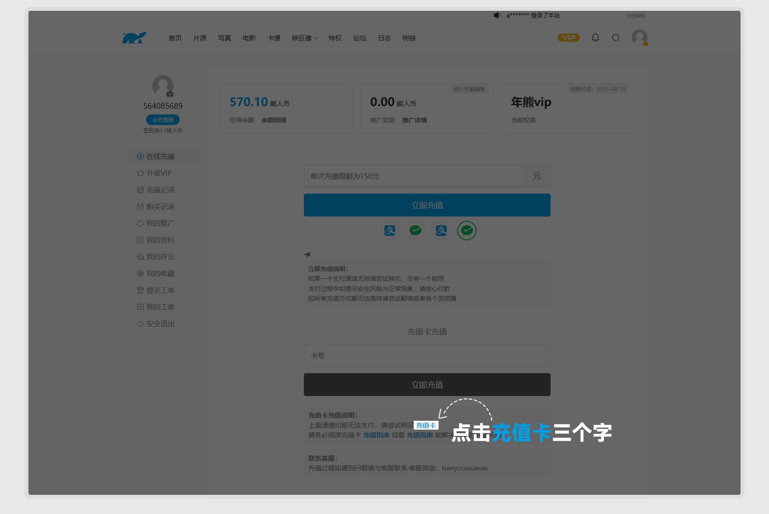
Task: Click the speaker icon beside login notice
Action: pos(497,15)
